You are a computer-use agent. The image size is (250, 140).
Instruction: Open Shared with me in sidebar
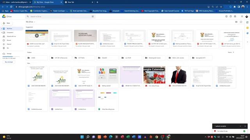point(12,36)
